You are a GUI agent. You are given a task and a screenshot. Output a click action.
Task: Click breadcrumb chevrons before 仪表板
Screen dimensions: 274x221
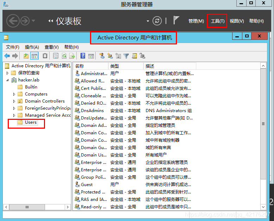[x=51, y=21]
